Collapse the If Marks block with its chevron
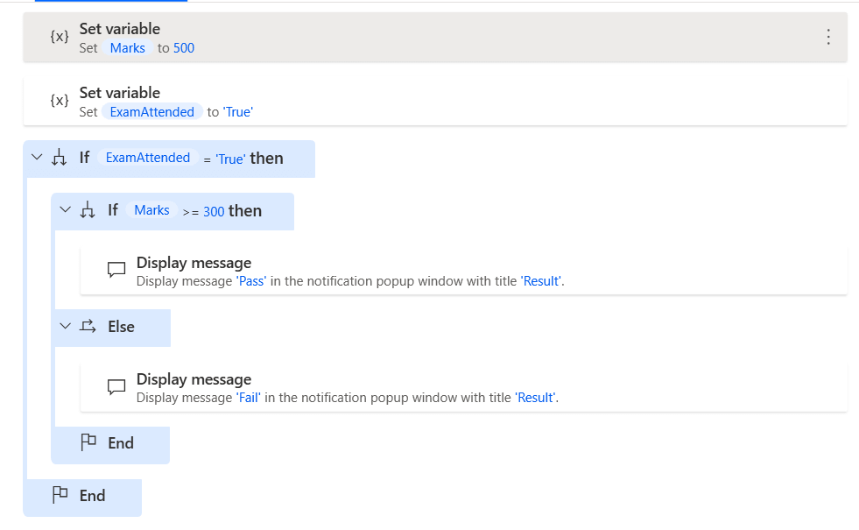The width and height of the screenshot is (859, 530). pyautogui.click(x=63, y=211)
